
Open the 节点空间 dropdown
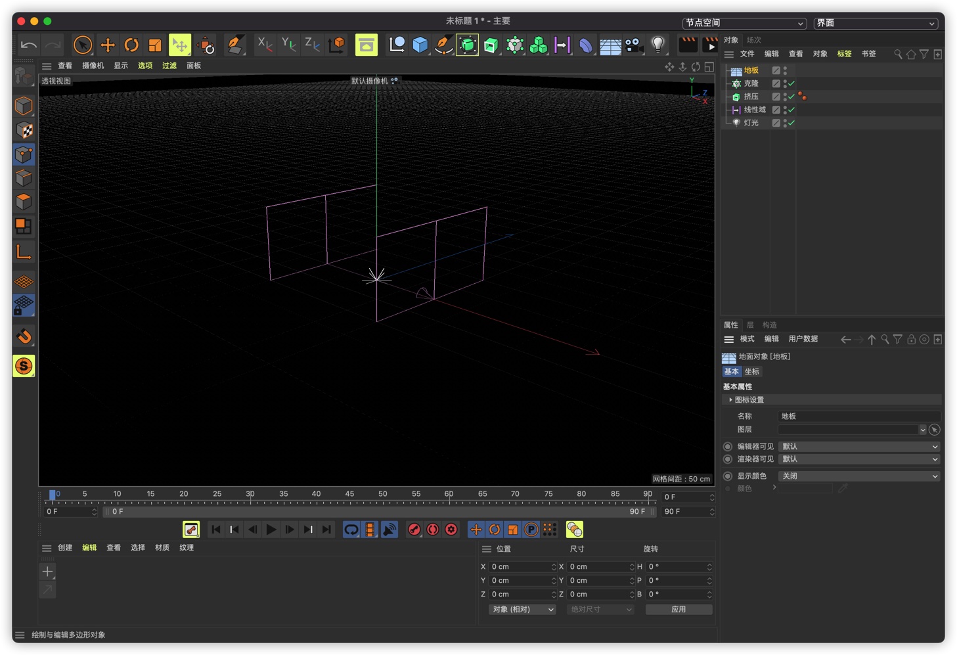pyautogui.click(x=744, y=23)
